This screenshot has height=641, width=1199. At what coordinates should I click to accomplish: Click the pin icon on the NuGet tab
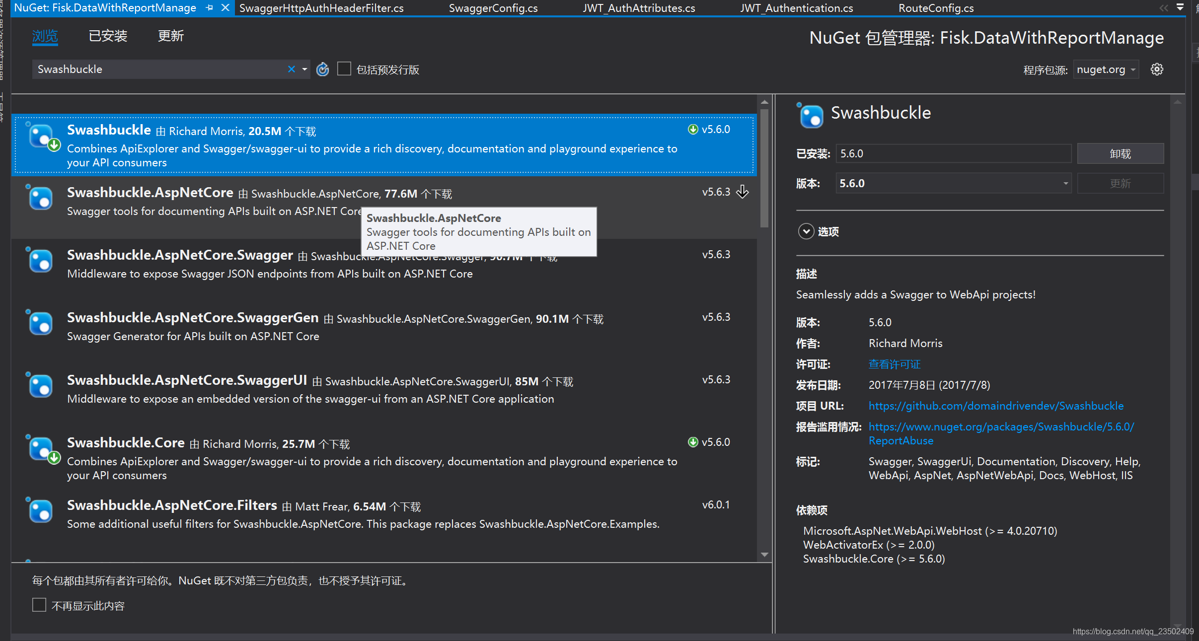coord(210,7)
